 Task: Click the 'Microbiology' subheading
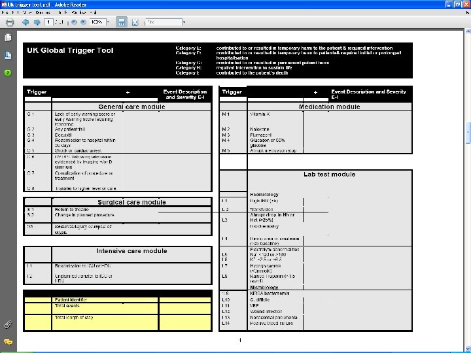[264, 288]
